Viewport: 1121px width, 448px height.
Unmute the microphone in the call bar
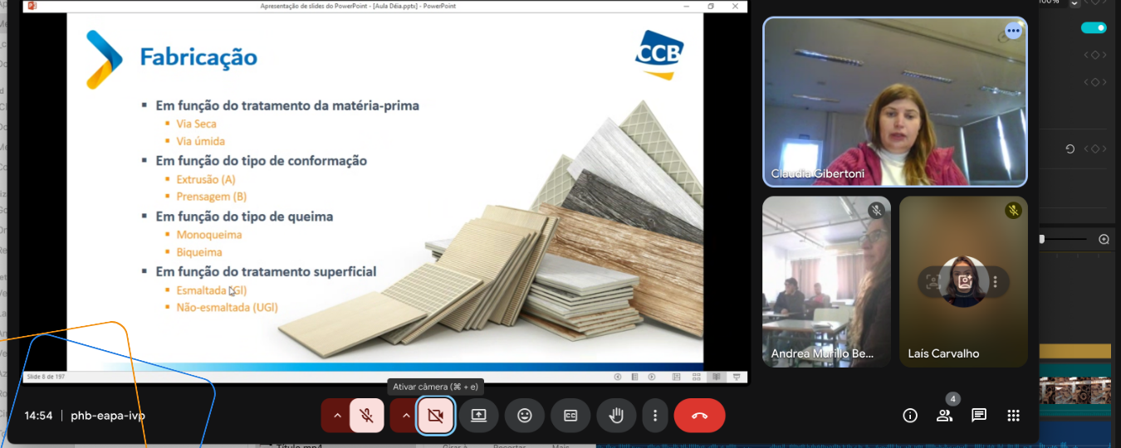[x=366, y=416]
